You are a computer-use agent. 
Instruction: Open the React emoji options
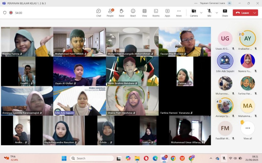[133, 13]
